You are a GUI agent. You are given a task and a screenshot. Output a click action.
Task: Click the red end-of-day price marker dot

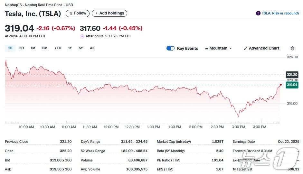(x=281, y=85)
